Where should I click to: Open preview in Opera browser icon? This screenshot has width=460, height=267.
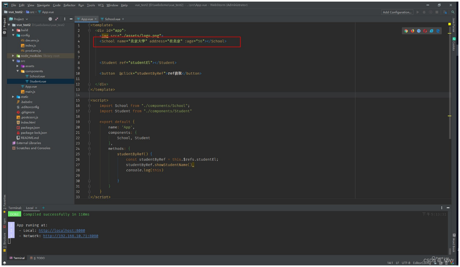click(425, 31)
